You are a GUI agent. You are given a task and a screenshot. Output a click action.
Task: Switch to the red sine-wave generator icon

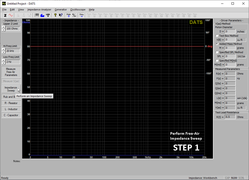pos(11,15)
